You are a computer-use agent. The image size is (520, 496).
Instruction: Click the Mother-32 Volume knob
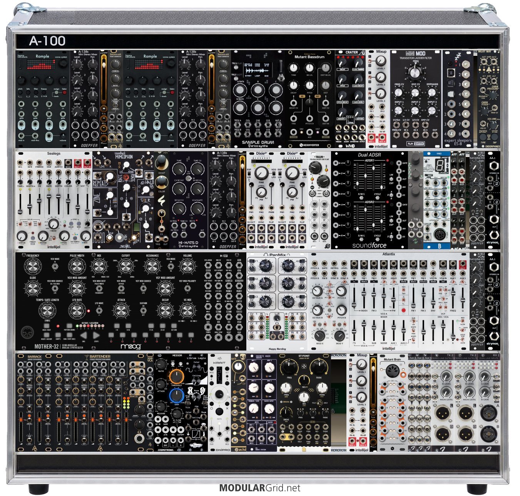click(x=187, y=266)
